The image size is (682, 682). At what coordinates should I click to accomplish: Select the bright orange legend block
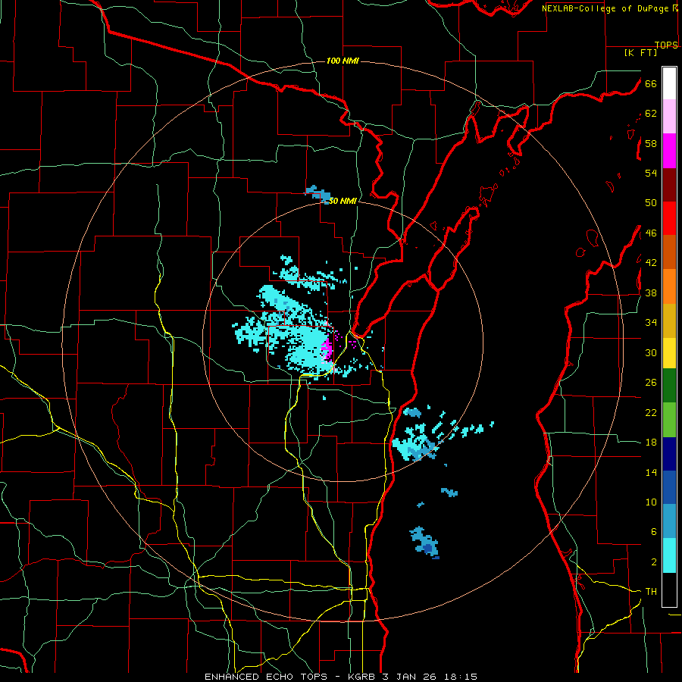669,286
